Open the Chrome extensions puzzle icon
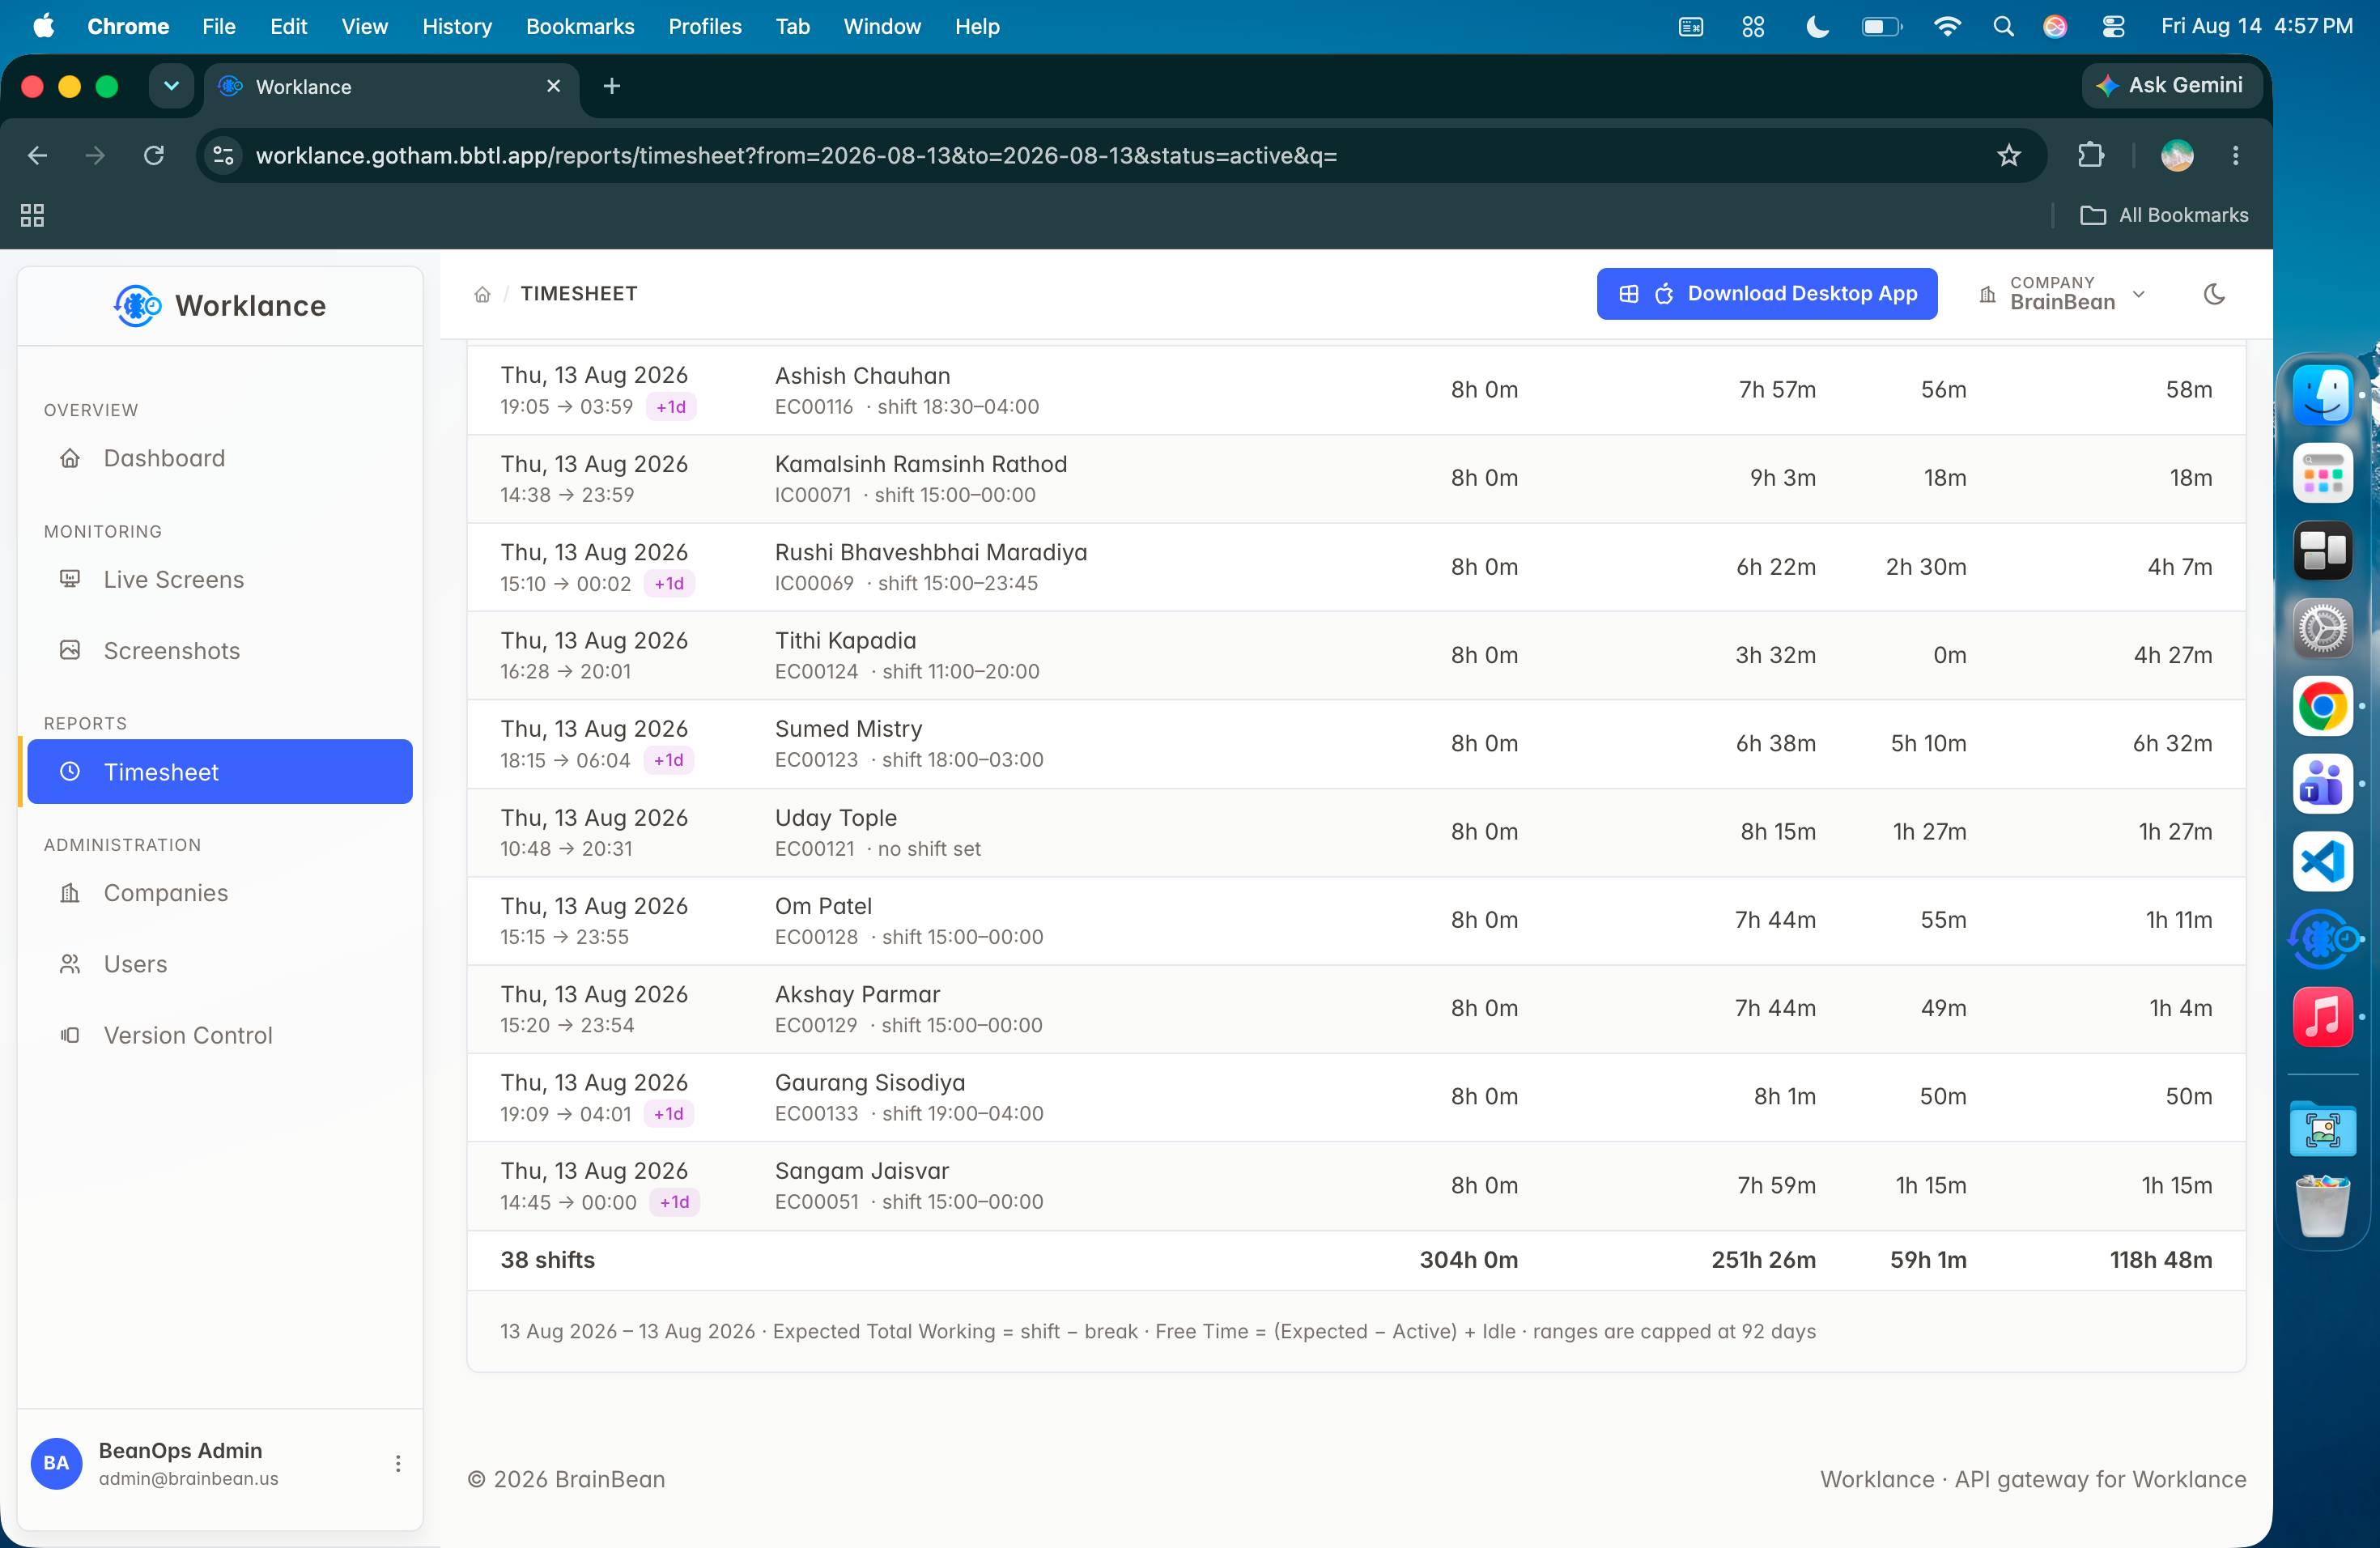The height and width of the screenshot is (1548, 2380). click(x=2090, y=155)
